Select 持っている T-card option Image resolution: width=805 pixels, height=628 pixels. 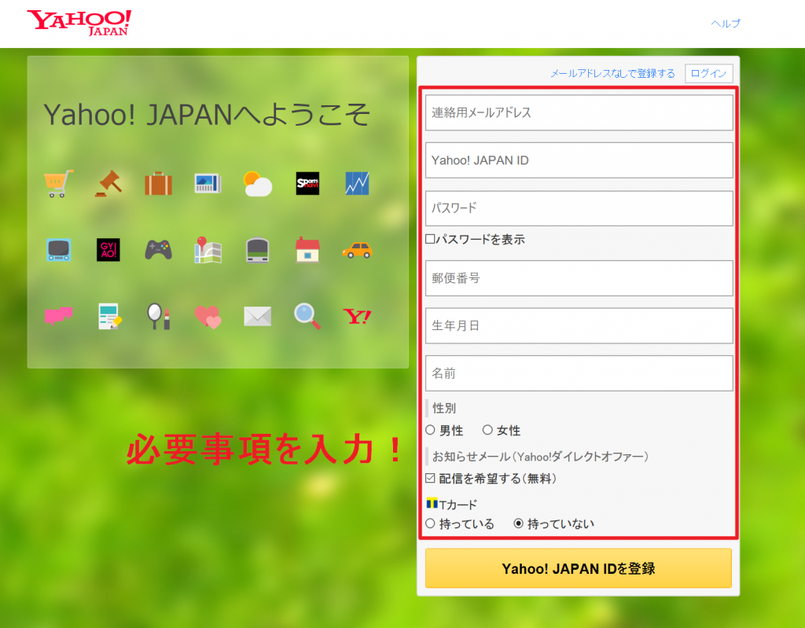pyautogui.click(x=430, y=523)
